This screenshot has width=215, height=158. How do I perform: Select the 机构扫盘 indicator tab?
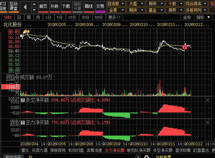(x=76, y=150)
